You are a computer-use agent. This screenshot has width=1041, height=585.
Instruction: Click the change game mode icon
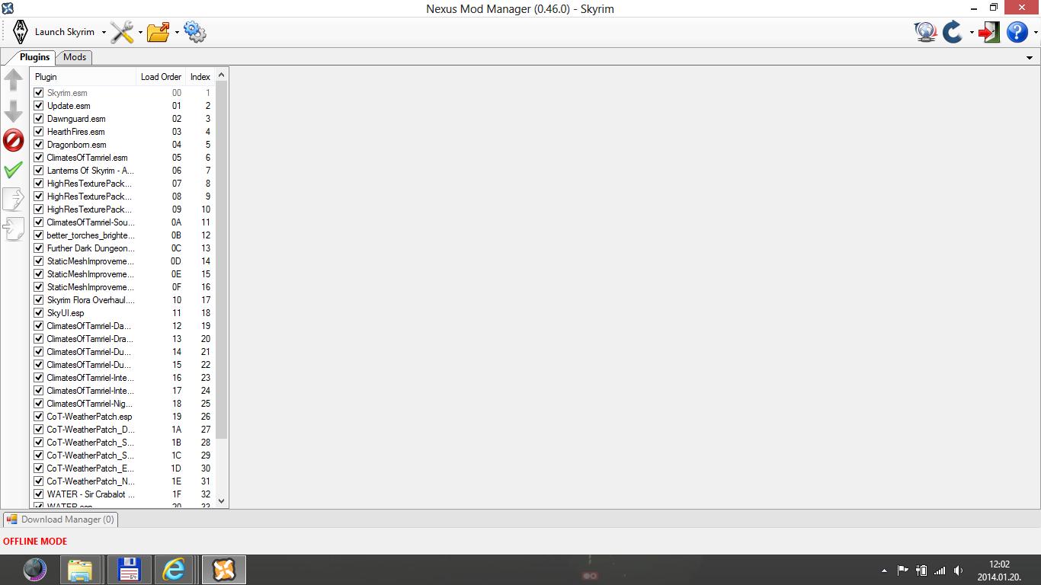(x=989, y=32)
